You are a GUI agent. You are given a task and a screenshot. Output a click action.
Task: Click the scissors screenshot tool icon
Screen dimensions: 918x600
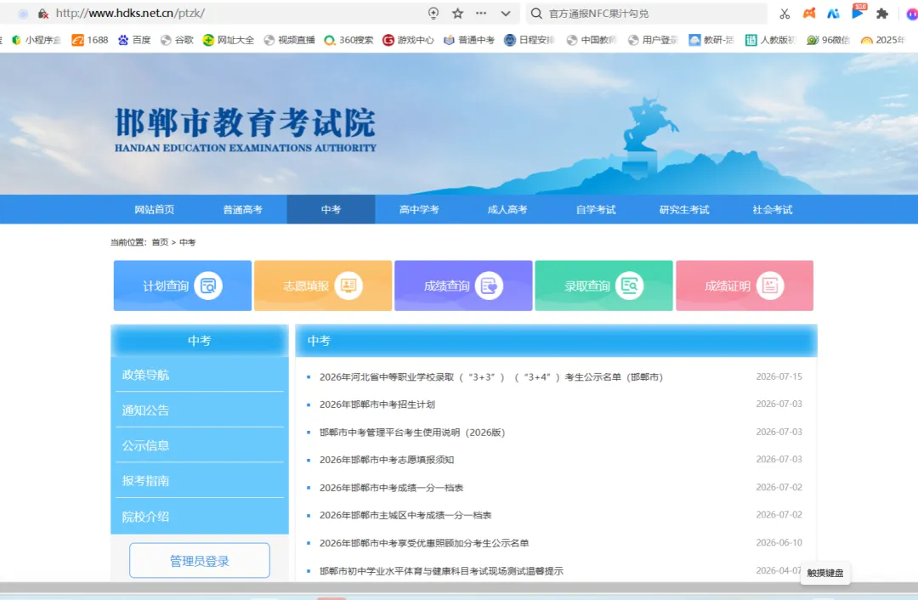[785, 14]
